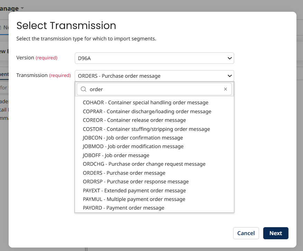This screenshot has height=251, width=303.
Task: Select COHAOR - Container special handling order message
Action: [145, 103]
